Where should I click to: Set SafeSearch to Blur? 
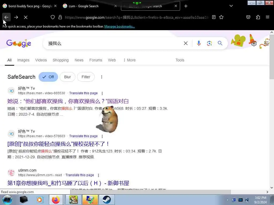(x=67, y=77)
